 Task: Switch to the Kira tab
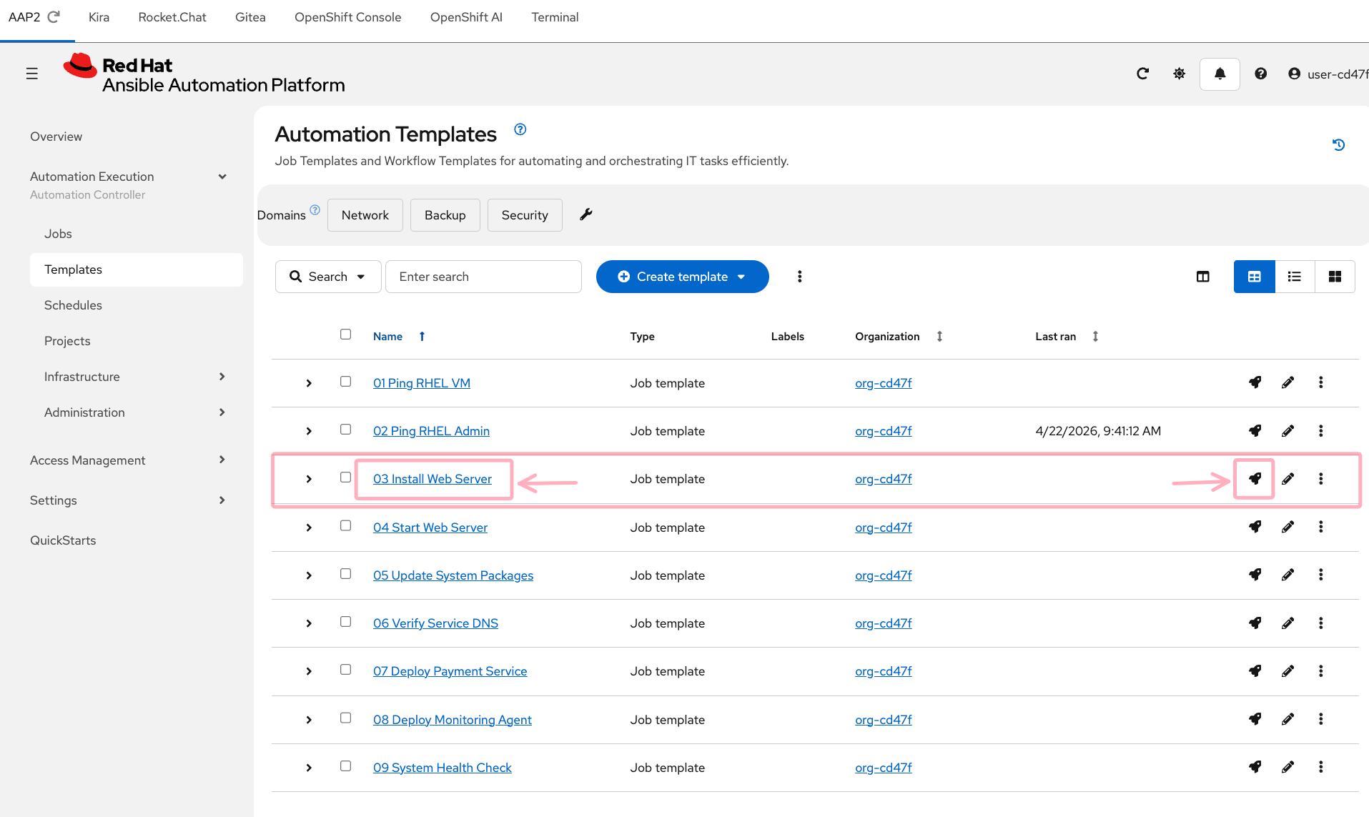(99, 17)
